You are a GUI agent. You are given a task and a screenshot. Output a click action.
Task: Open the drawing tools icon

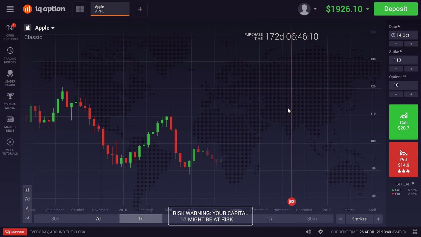click(27, 208)
